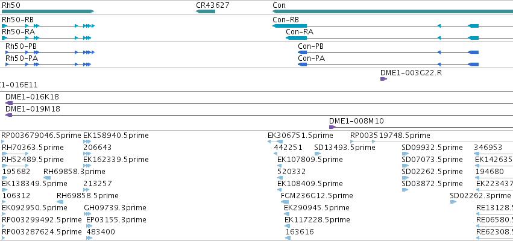513x241 pixels.
Task: Click the DME1-008M10 clone start marker
Action: (332, 127)
